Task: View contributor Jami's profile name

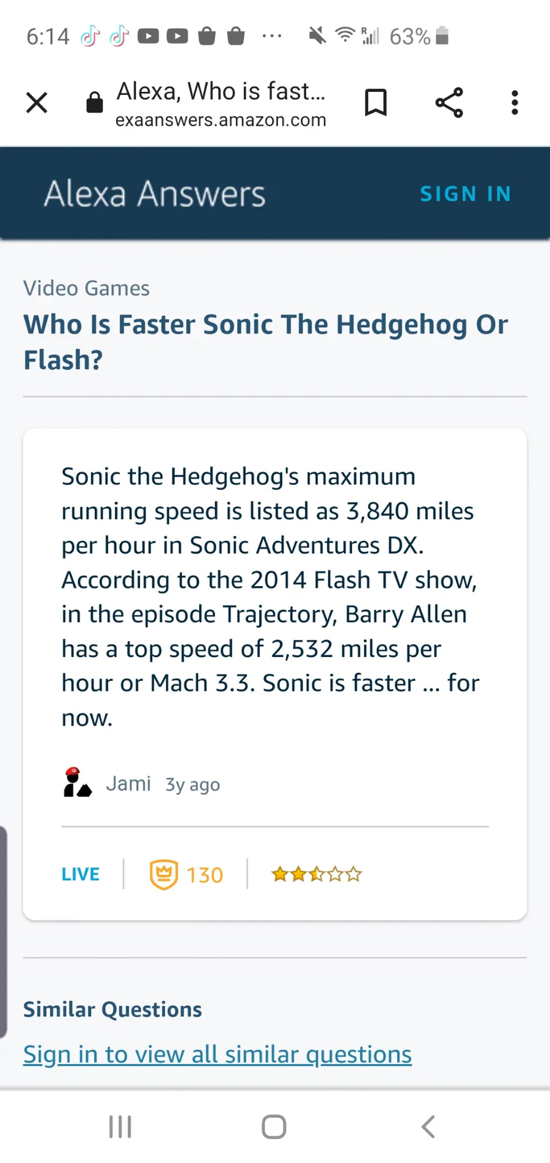Action: 128,784
